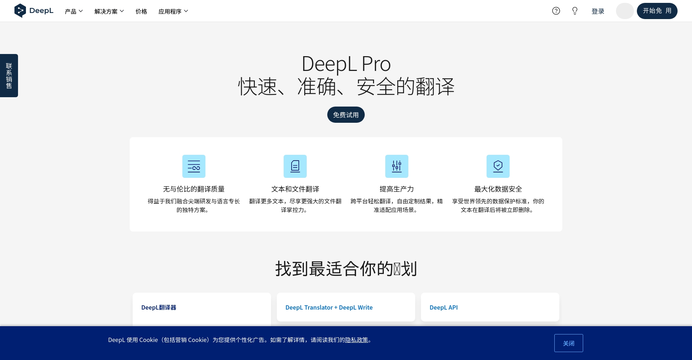Open the 联系销售 side tab
This screenshot has height=360, width=692.
pyautogui.click(x=9, y=76)
